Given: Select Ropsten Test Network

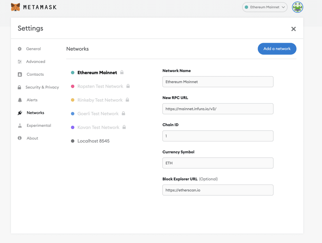Looking at the screenshot, I should click(100, 86).
